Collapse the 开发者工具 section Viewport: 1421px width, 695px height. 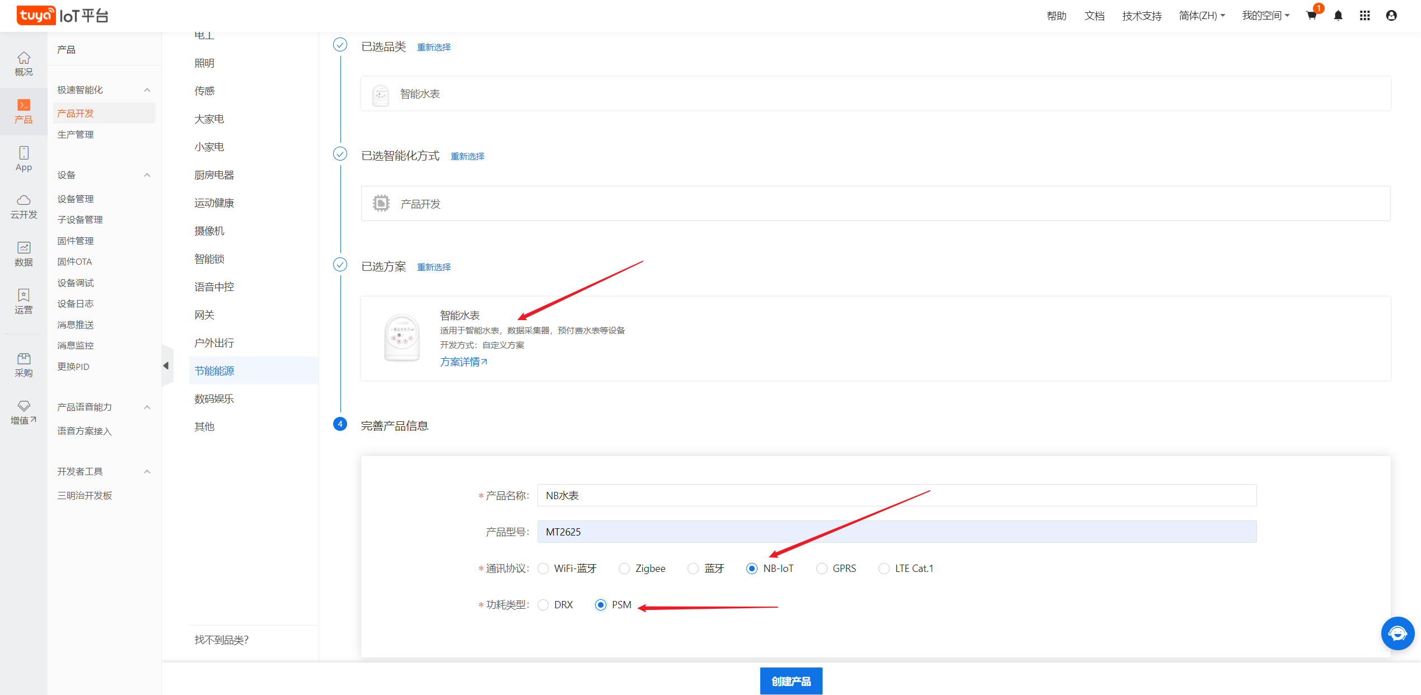pos(147,471)
